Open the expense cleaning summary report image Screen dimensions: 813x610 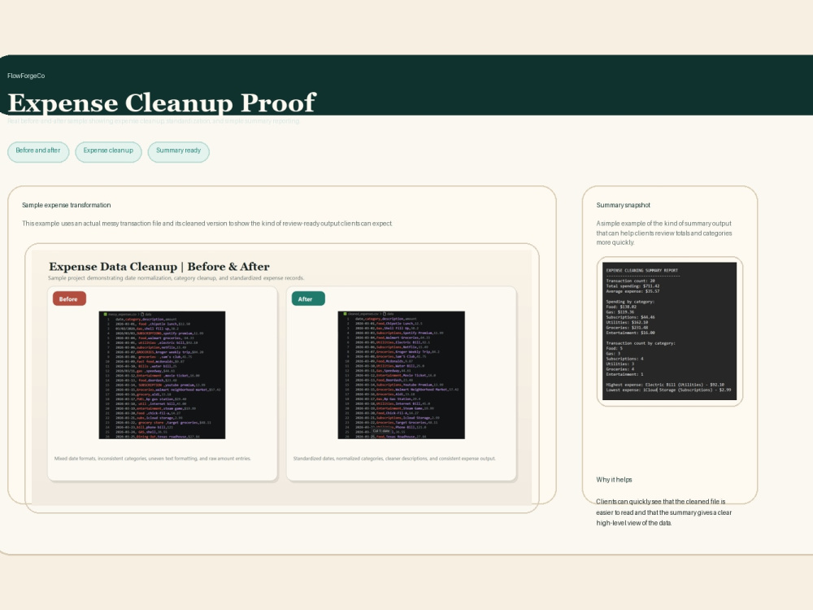click(669, 331)
